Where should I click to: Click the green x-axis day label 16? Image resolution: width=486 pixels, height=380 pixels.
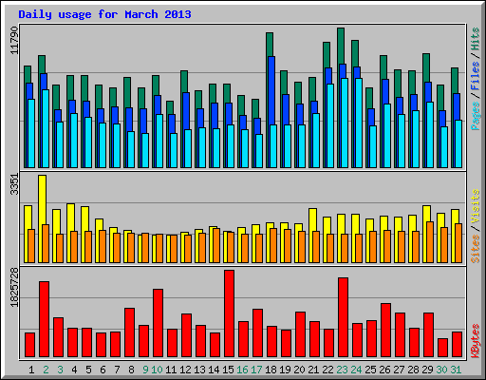(x=242, y=370)
